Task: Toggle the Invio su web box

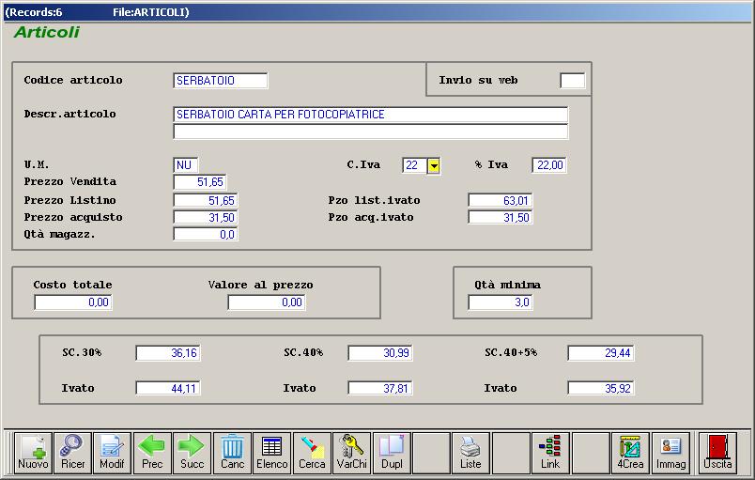Action: (x=573, y=81)
